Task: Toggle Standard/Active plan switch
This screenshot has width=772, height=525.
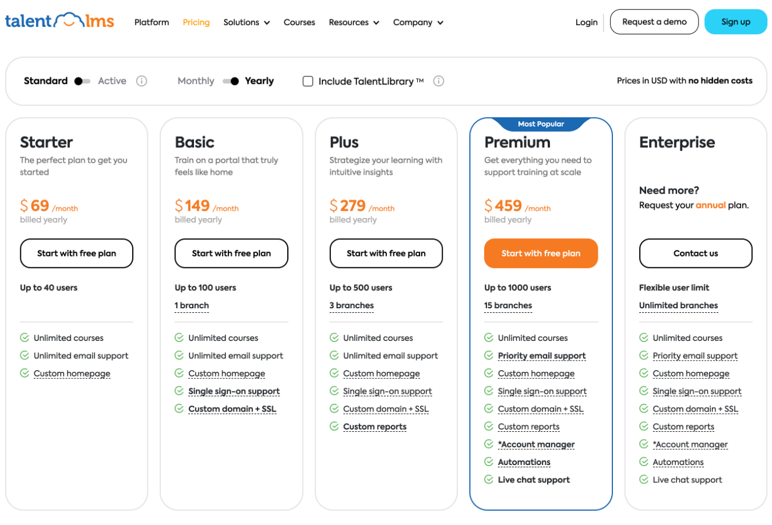Action: tap(82, 81)
